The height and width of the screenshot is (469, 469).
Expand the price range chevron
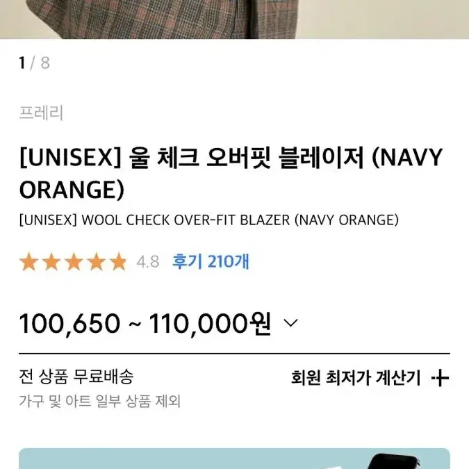click(x=290, y=323)
